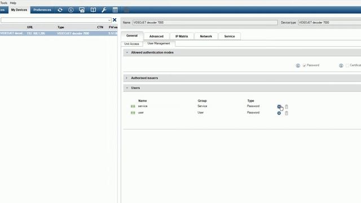Open the device info icon in toolbar
Viewport: 361px width, 203px height.
(71, 10)
